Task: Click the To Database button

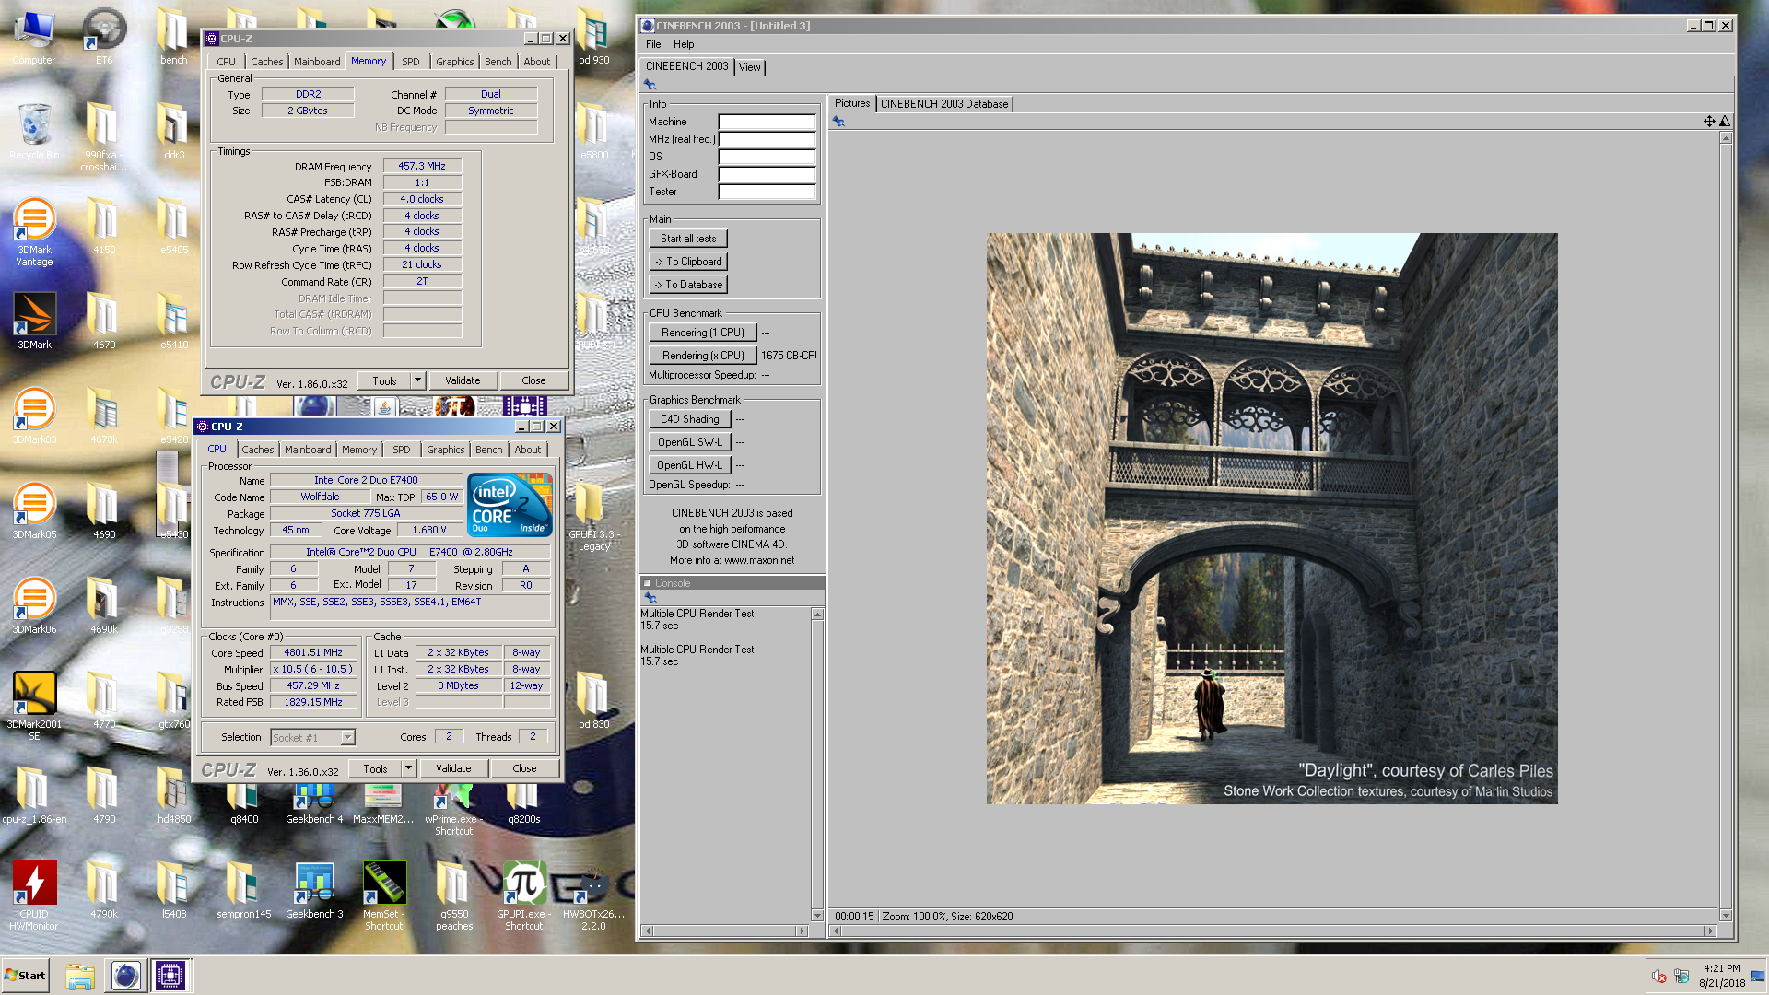Action: click(688, 285)
